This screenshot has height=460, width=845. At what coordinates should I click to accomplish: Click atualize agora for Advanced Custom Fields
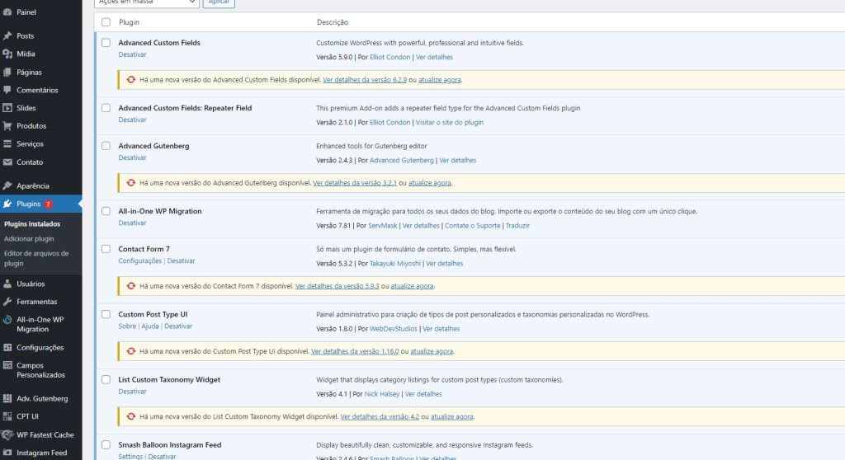(x=439, y=80)
